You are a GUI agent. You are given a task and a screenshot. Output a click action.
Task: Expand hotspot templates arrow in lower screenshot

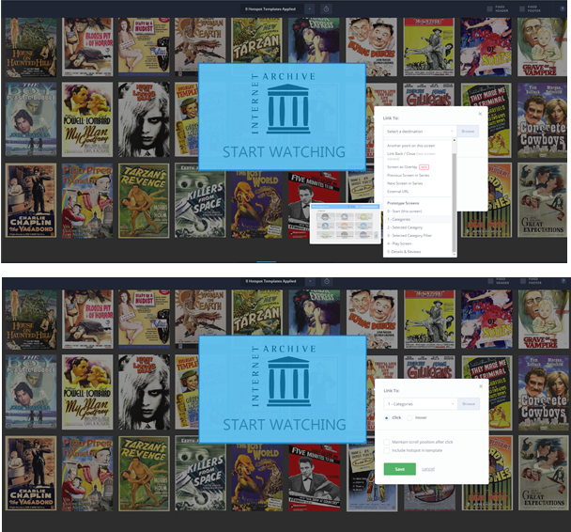click(310, 281)
